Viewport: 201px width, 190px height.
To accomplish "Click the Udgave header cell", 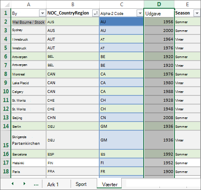I will click(159, 13).
